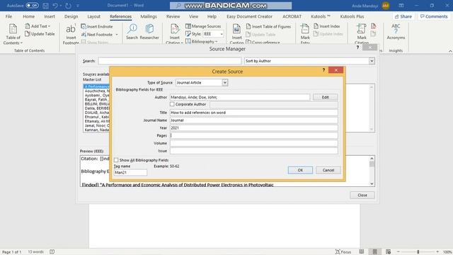Image resolution: width=453 pixels, height=255 pixels.
Task: Switch to the Insert tab
Action: (x=50, y=16)
